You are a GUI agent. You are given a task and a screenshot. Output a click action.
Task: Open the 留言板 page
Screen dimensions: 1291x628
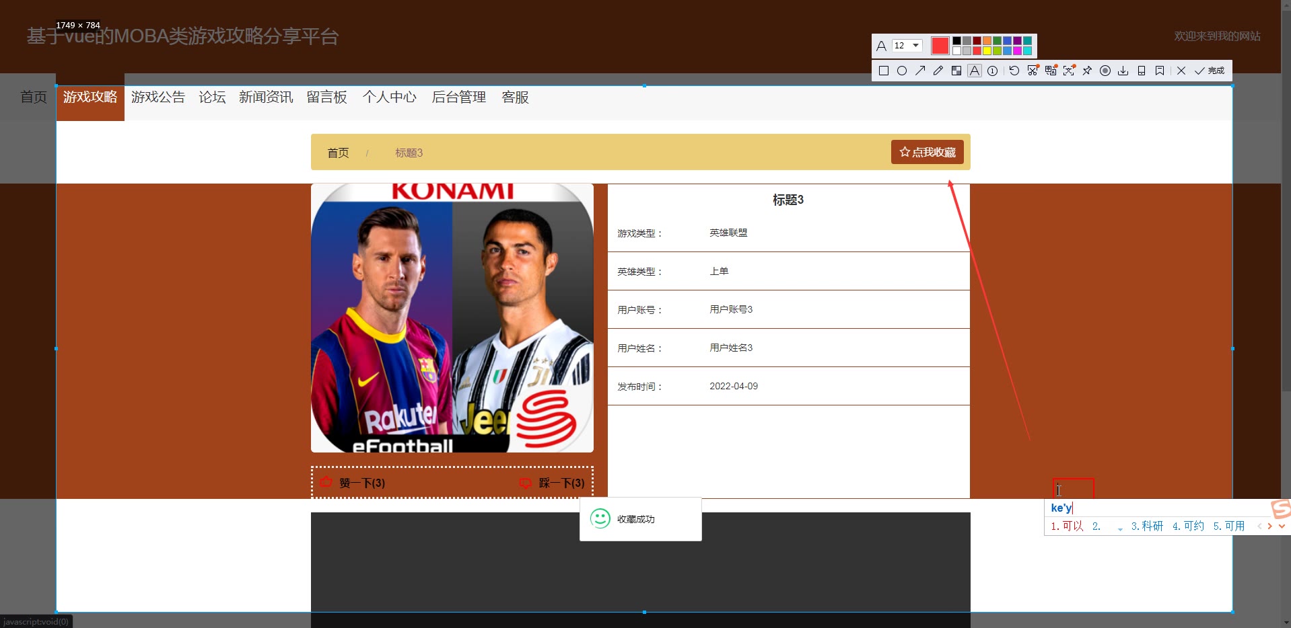tap(326, 97)
